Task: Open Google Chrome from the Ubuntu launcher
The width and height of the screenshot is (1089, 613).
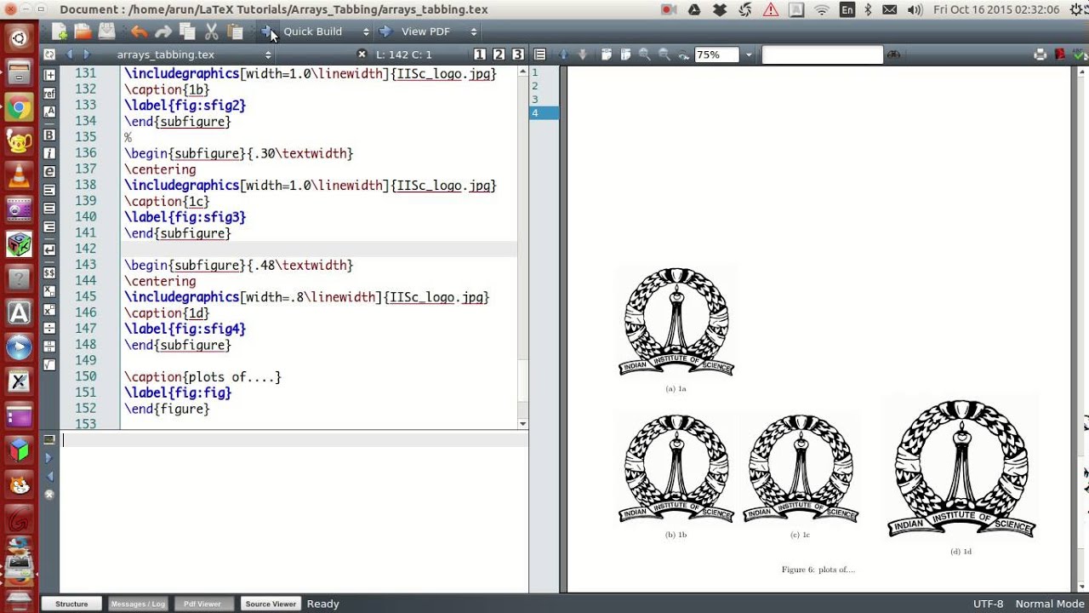Action: click(19, 108)
